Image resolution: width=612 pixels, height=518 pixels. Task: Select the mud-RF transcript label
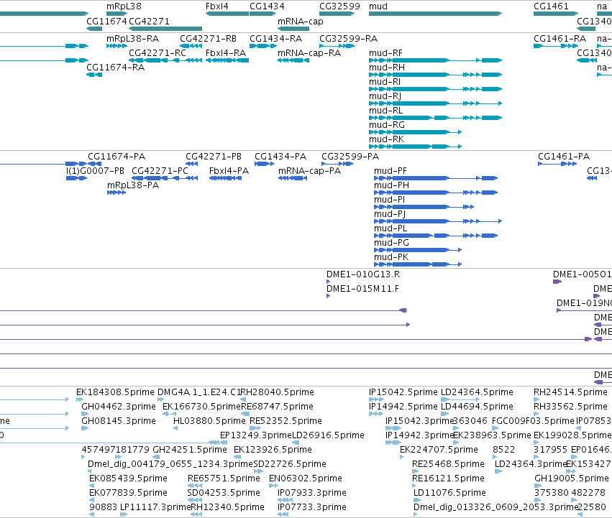[x=385, y=52]
